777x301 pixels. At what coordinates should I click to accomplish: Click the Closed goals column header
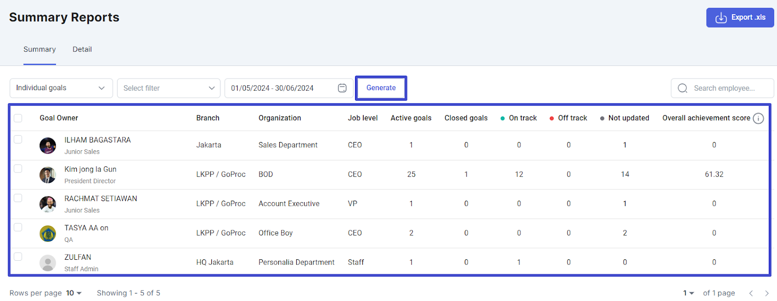pyautogui.click(x=466, y=118)
